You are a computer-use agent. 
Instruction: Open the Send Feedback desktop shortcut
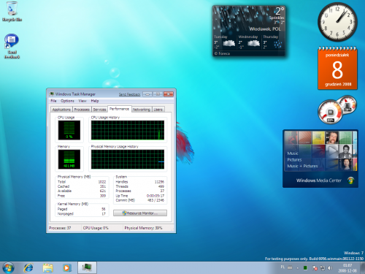coord(12,46)
